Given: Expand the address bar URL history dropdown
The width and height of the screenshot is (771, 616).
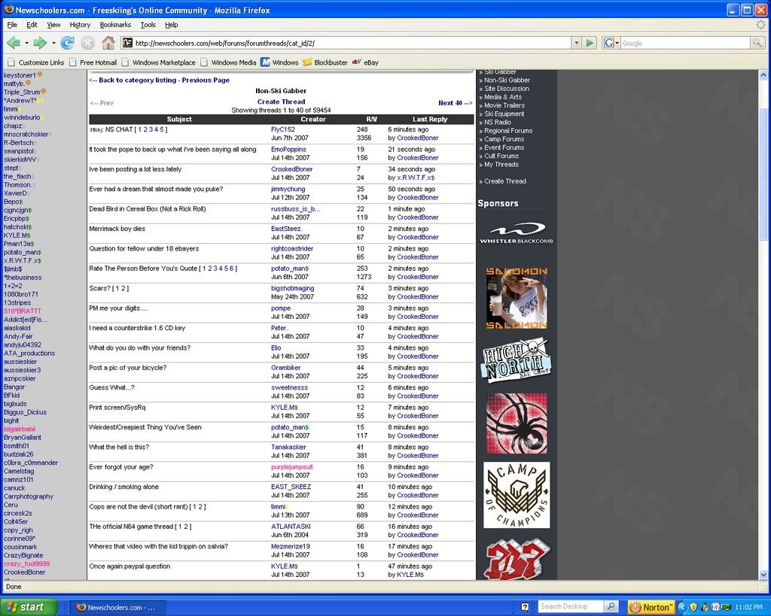Looking at the screenshot, I should [x=576, y=43].
